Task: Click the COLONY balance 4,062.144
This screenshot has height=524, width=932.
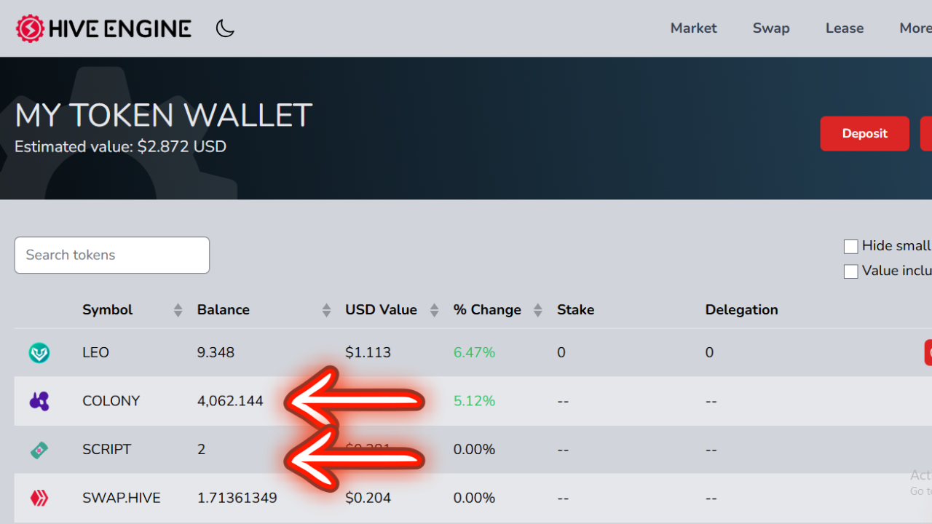Action: tap(230, 401)
